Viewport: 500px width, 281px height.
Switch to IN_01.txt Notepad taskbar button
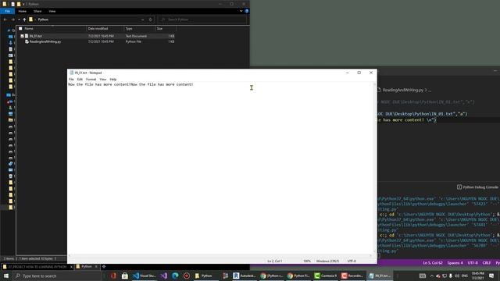[x=380, y=276]
